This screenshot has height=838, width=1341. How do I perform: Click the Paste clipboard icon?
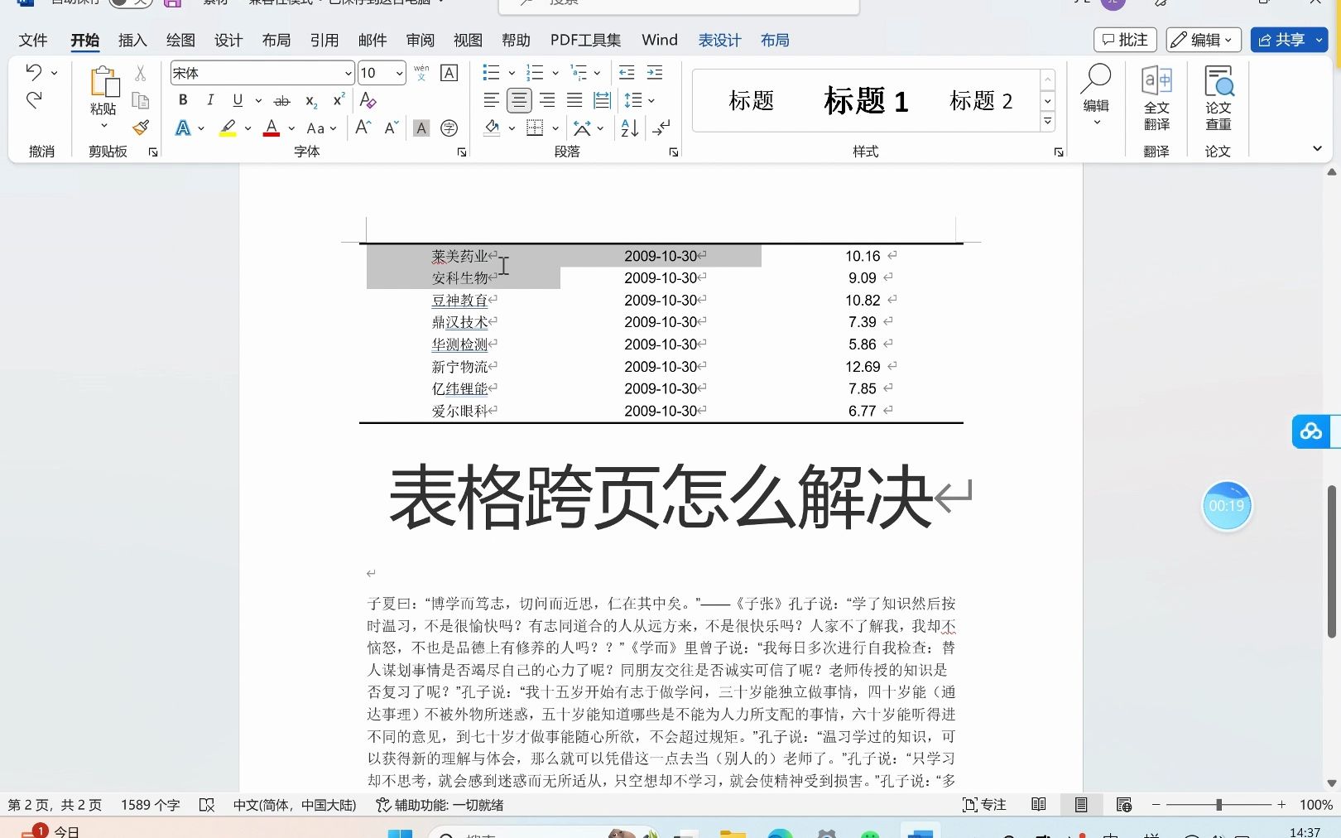104,82
